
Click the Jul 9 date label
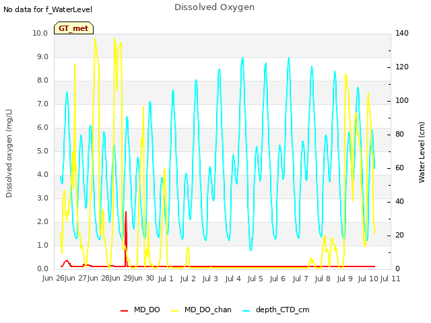coord(345,279)
